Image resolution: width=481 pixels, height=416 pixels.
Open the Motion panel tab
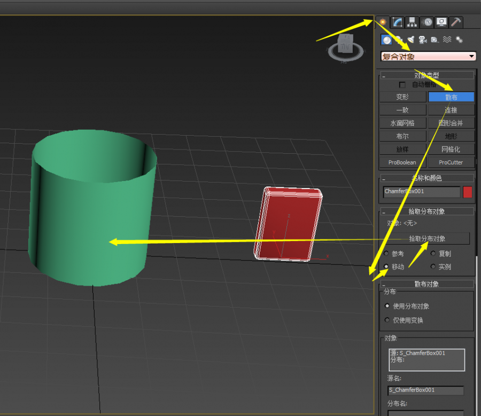427,22
